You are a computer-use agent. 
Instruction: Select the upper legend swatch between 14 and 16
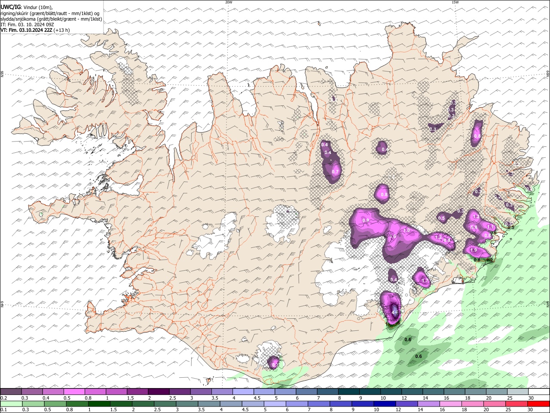click(x=433, y=391)
